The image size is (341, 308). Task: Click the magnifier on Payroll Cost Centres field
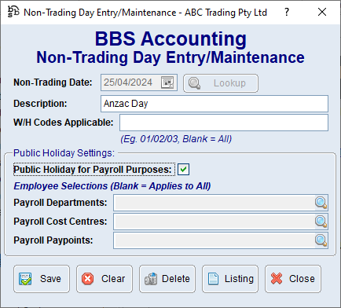[x=321, y=222]
